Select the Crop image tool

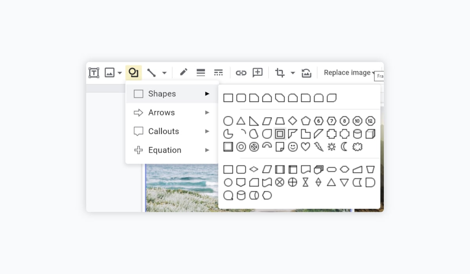[x=280, y=73]
